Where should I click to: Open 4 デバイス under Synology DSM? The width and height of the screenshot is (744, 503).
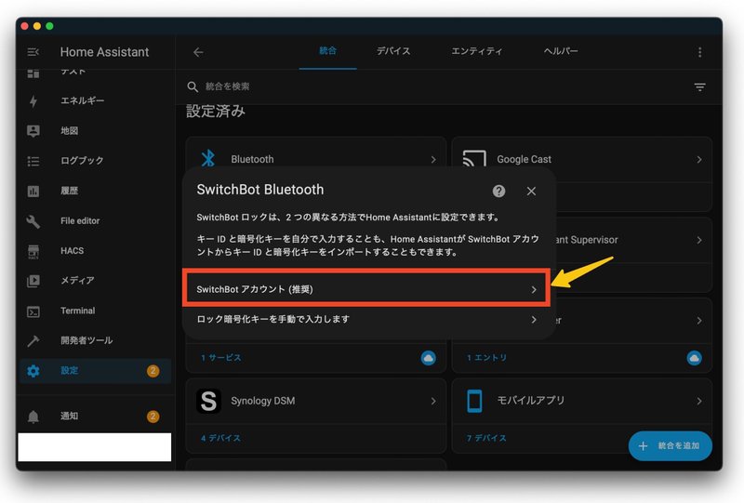tap(220, 438)
